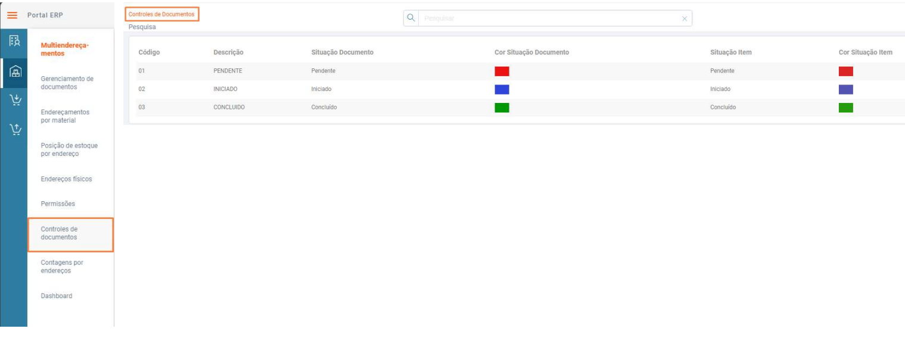Clear the search field with X icon

(685, 19)
